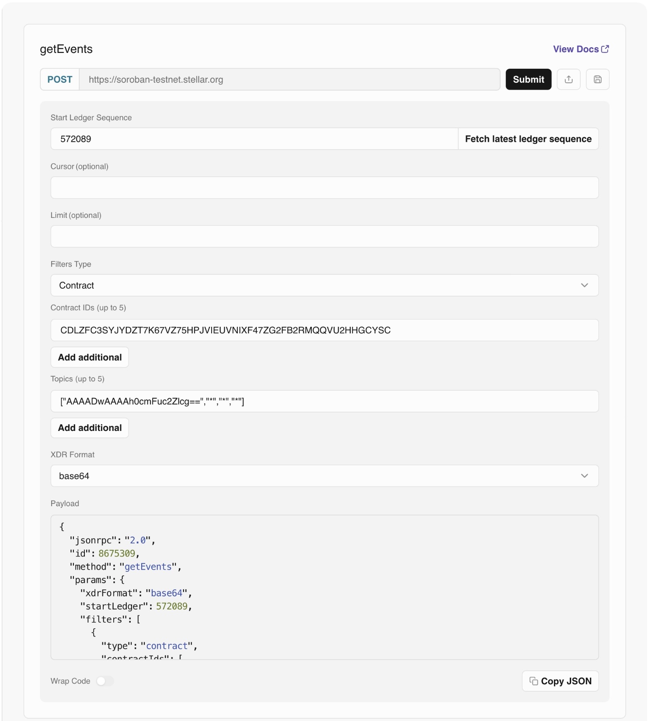This screenshot has width=648, height=721.
Task: Click the Contract IDs input field
Action: click(x=324, y=330)
